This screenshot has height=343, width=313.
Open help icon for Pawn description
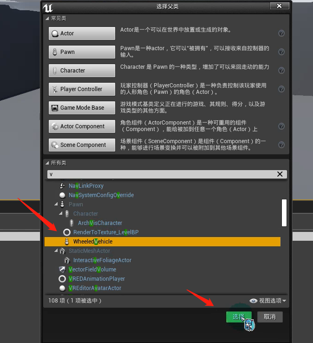pyautogui.click(x=281, y=52)
